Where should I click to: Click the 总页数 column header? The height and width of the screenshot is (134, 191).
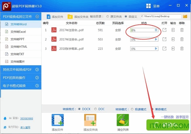(100, 23)
